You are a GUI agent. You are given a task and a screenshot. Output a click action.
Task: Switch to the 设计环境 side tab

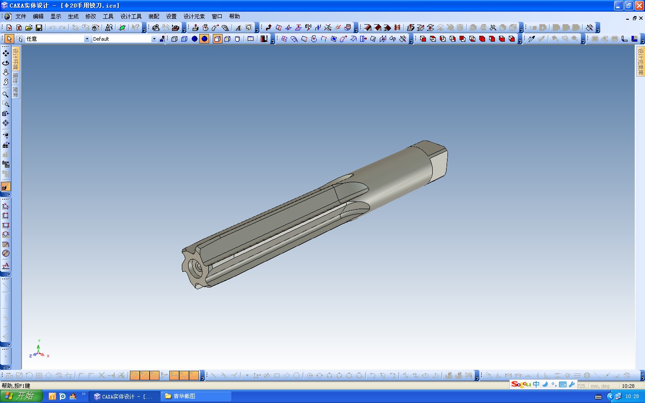click(16, 59)
